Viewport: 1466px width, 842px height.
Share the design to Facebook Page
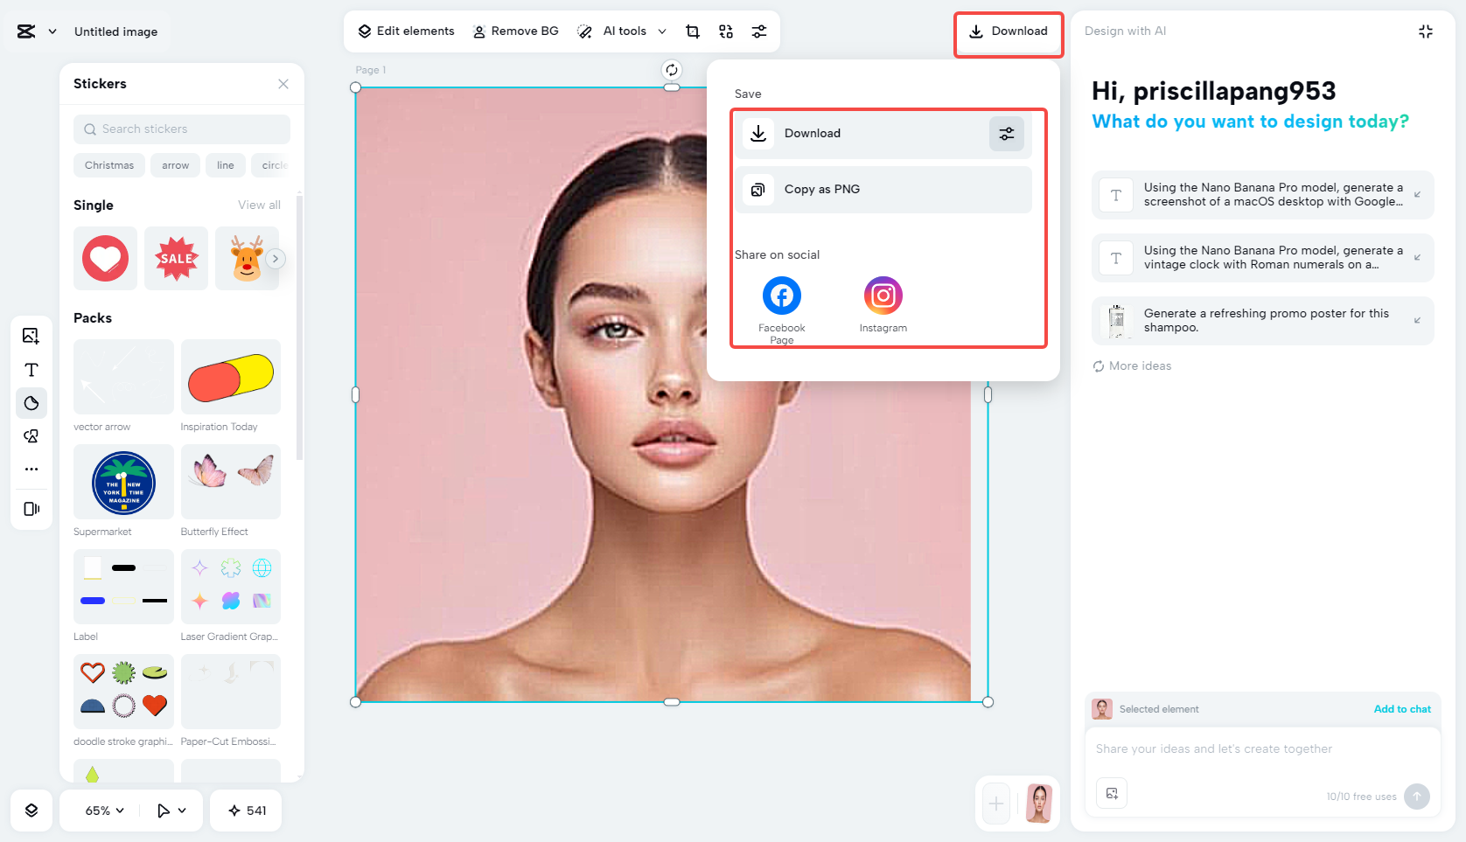point(781,296)
